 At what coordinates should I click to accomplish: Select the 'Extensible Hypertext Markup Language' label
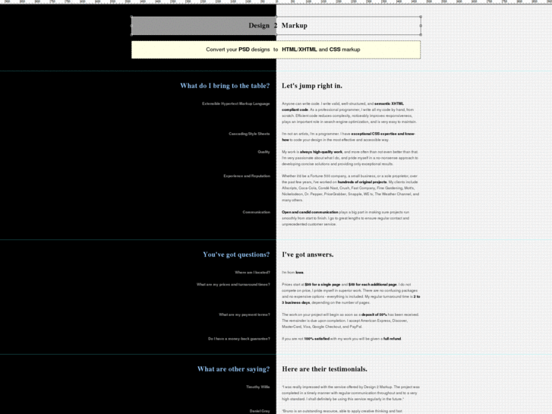point(236,103)
